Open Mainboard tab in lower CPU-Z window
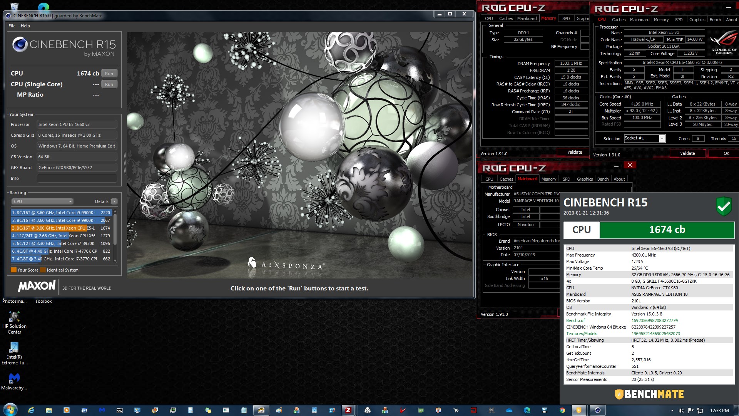739x416 pixels. pos(527,179)
